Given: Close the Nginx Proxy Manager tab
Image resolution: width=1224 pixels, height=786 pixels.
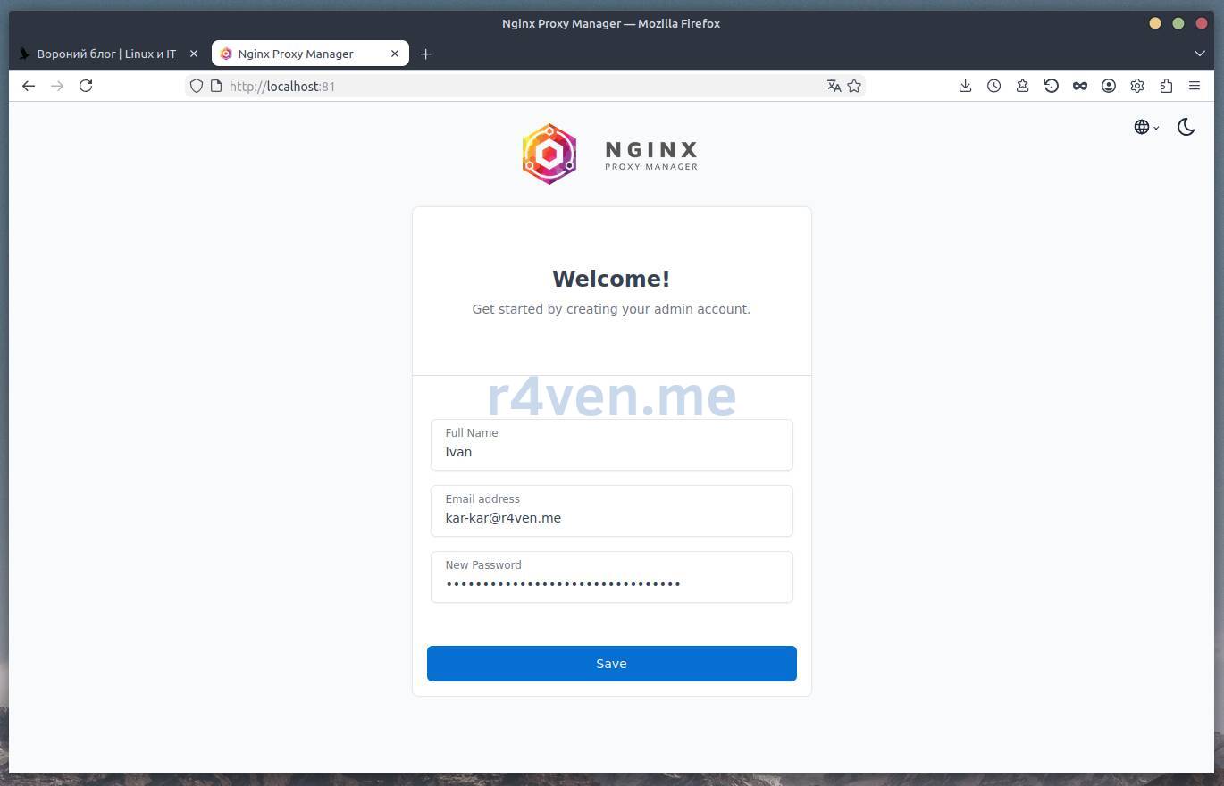Looking at the screenshot, I should coord(395,54).
